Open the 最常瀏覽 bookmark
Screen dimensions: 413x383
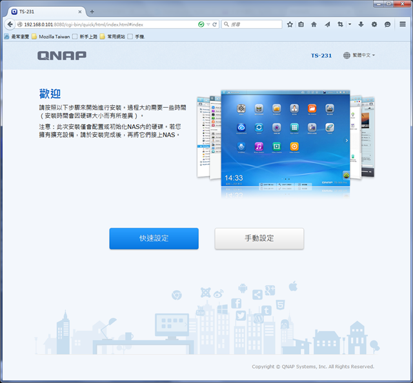pyautogui.click(x=17, y=37)
